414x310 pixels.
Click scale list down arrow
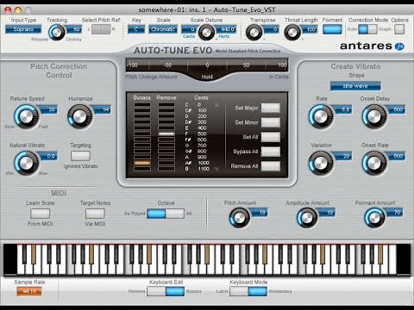click(x=216, y=169)
